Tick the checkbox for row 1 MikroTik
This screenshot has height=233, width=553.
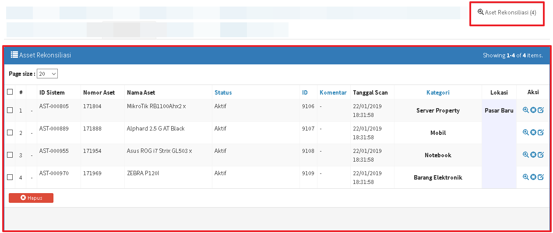[x=10, y=110]
